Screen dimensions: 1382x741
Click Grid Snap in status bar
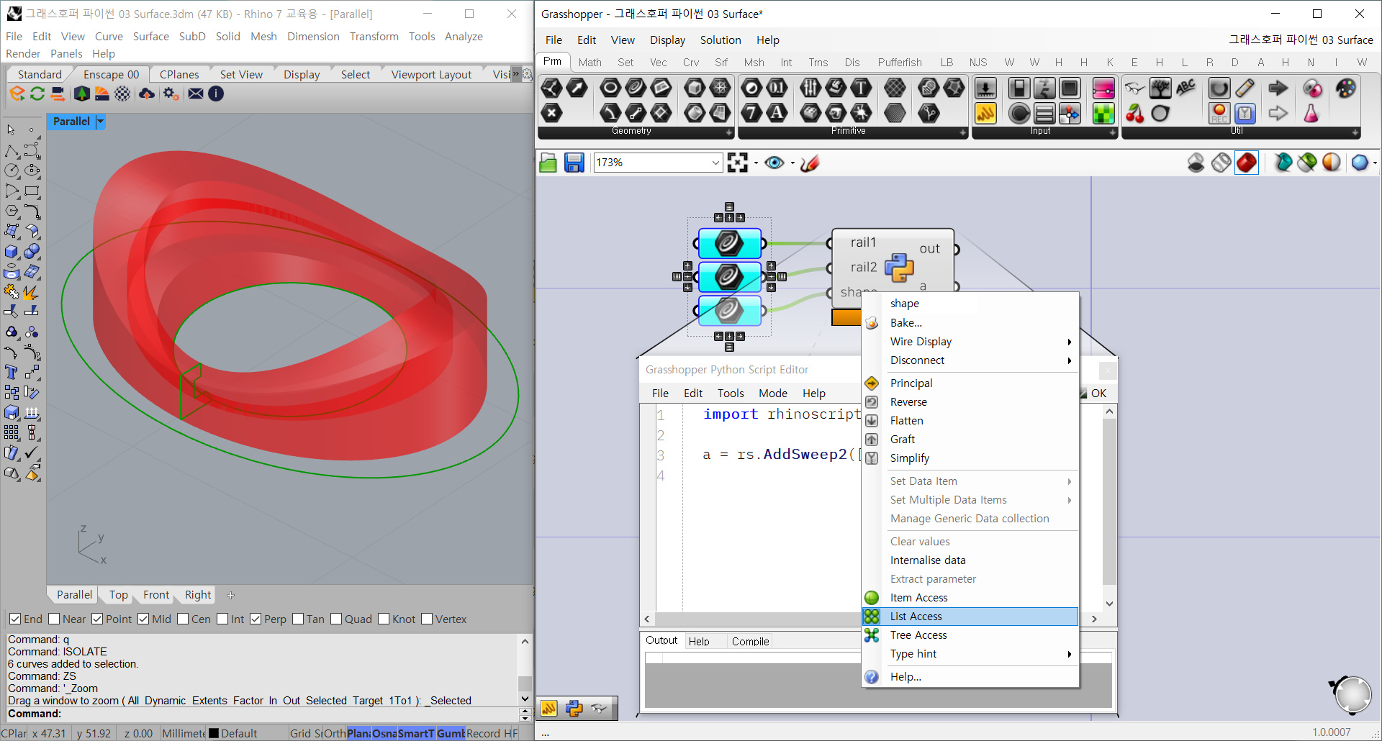click(305, 734)
